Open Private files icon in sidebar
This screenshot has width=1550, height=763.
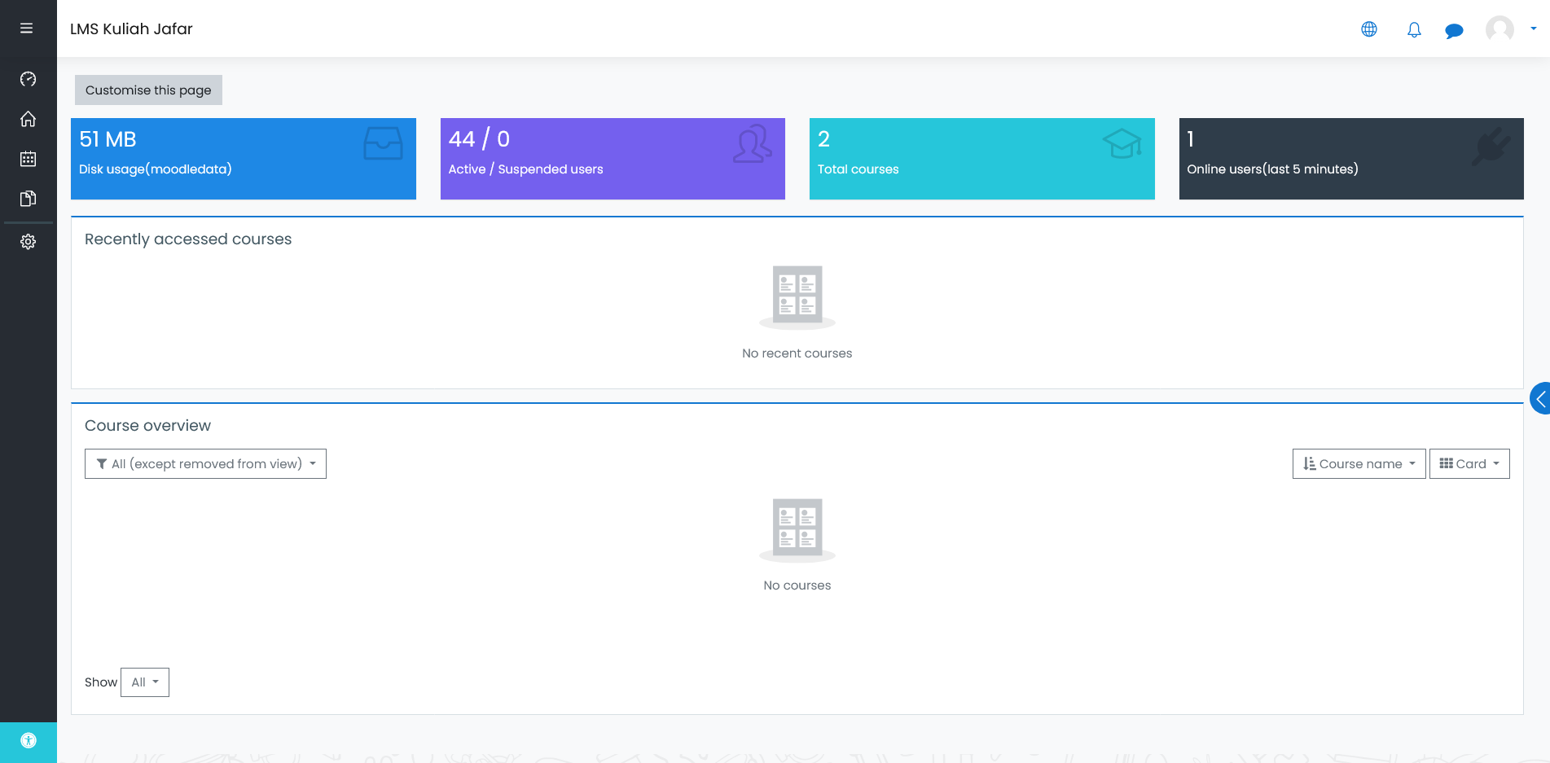pyautogui.click(x=29, y=199)
